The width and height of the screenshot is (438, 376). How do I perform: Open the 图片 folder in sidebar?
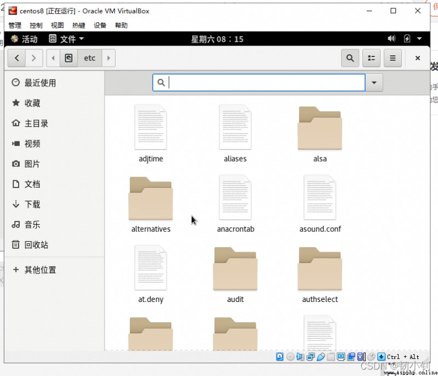point(54,164)
